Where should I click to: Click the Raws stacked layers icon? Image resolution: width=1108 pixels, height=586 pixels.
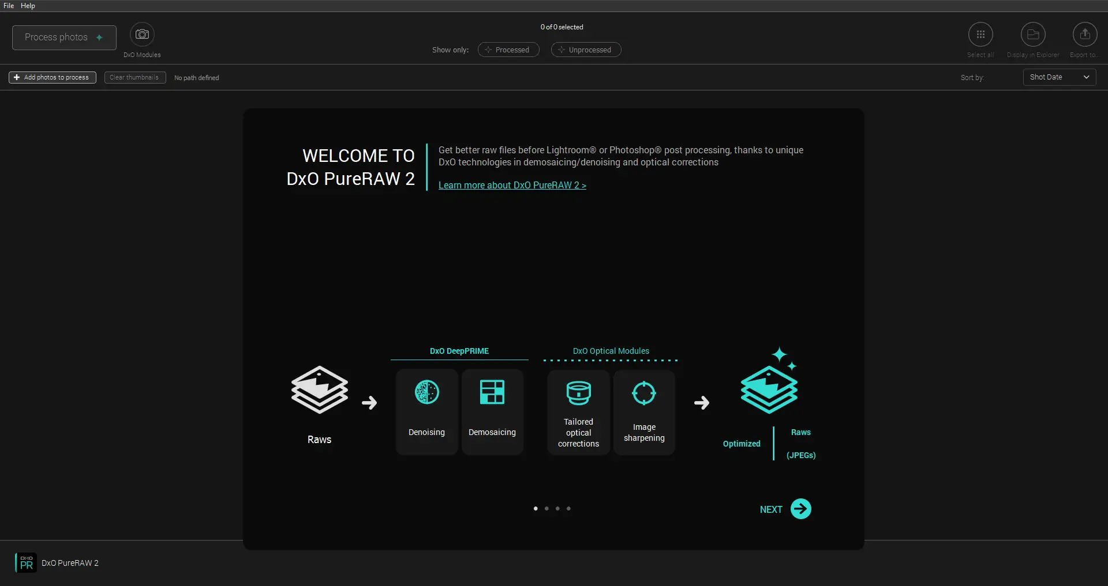point(319,390)
